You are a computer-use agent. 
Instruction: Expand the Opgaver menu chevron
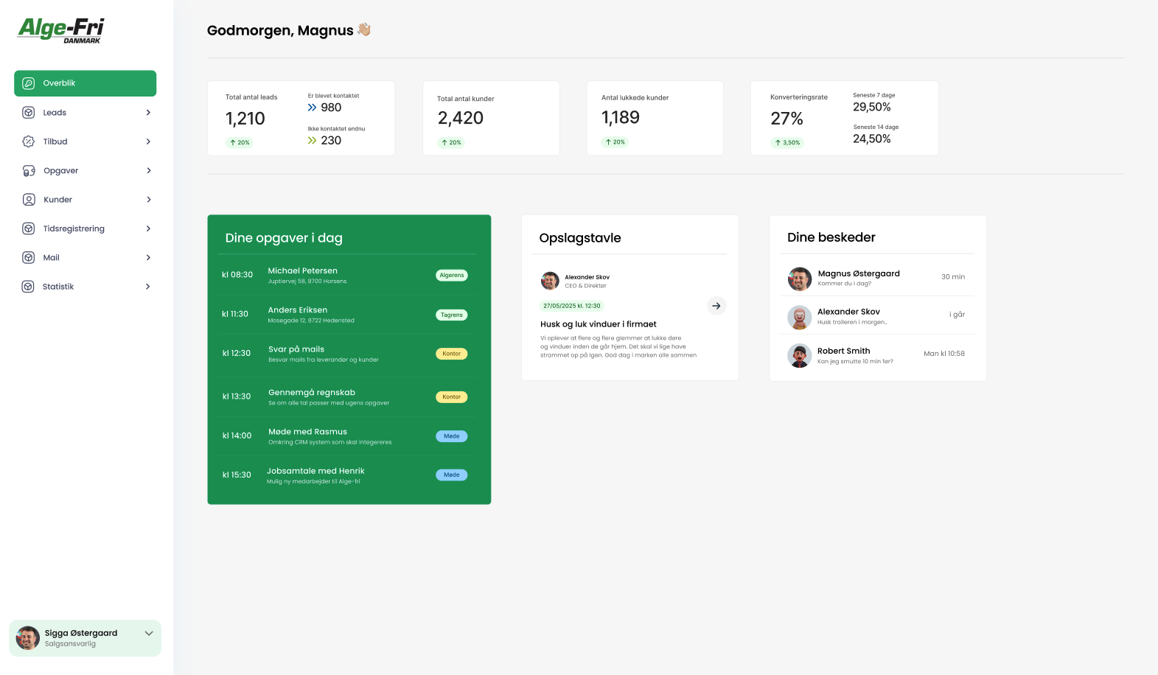click(x=148, y=171)
